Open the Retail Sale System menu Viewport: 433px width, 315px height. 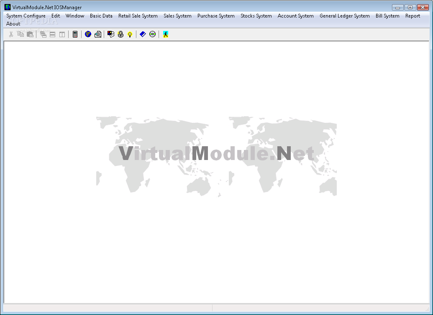[x=138, y=16]
